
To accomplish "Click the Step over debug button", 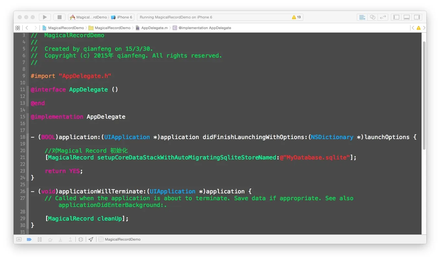I will pyautogui.click(x=50, y=239).
